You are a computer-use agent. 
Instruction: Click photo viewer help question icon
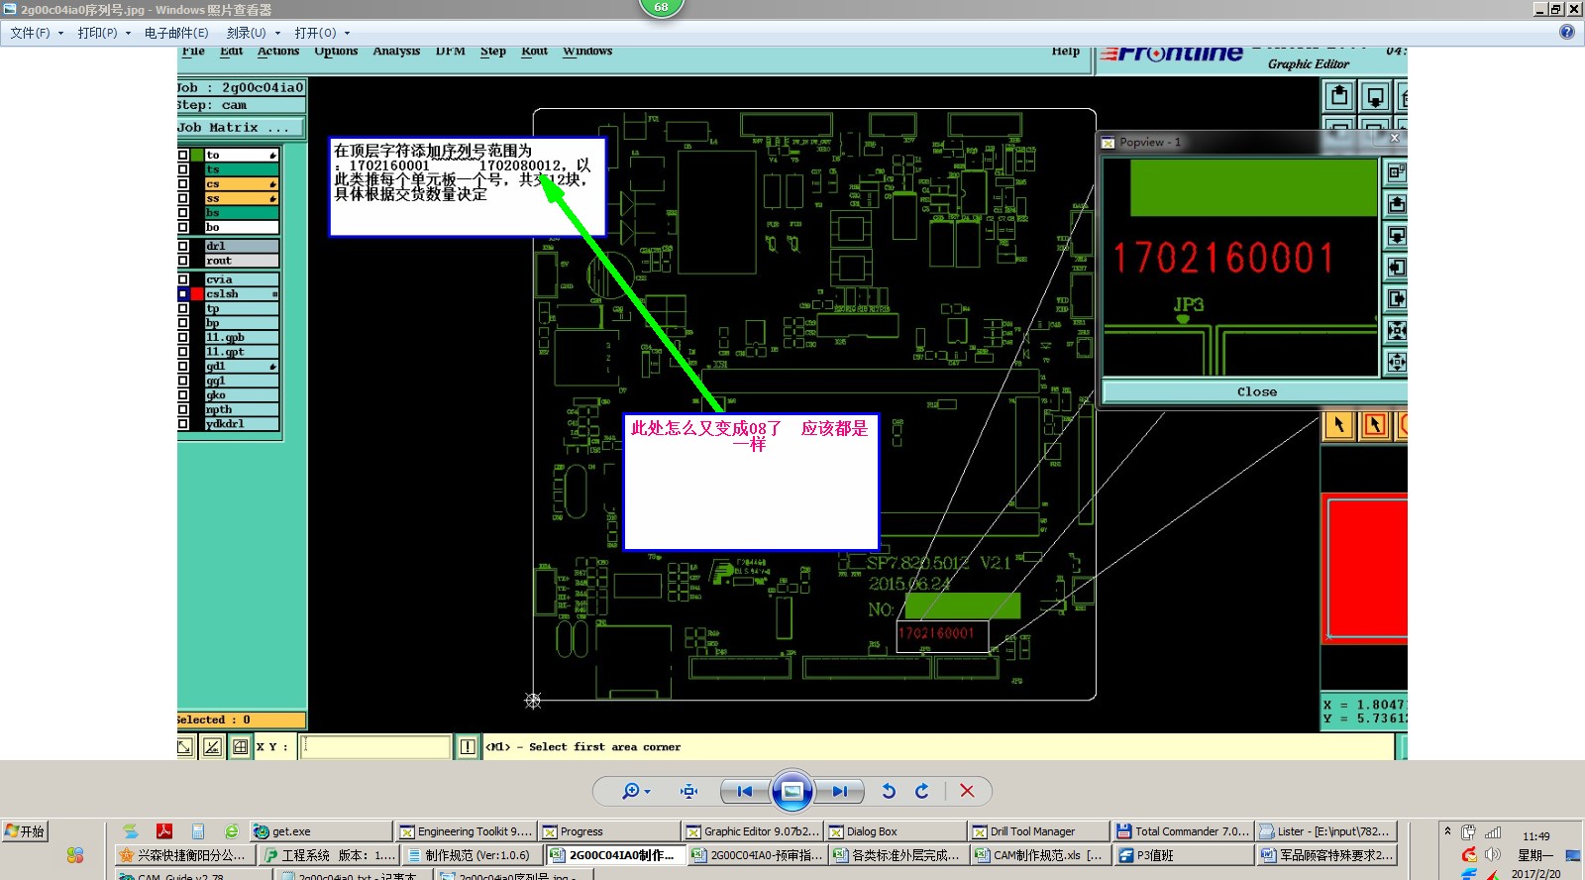click(x=1566, y=32)
